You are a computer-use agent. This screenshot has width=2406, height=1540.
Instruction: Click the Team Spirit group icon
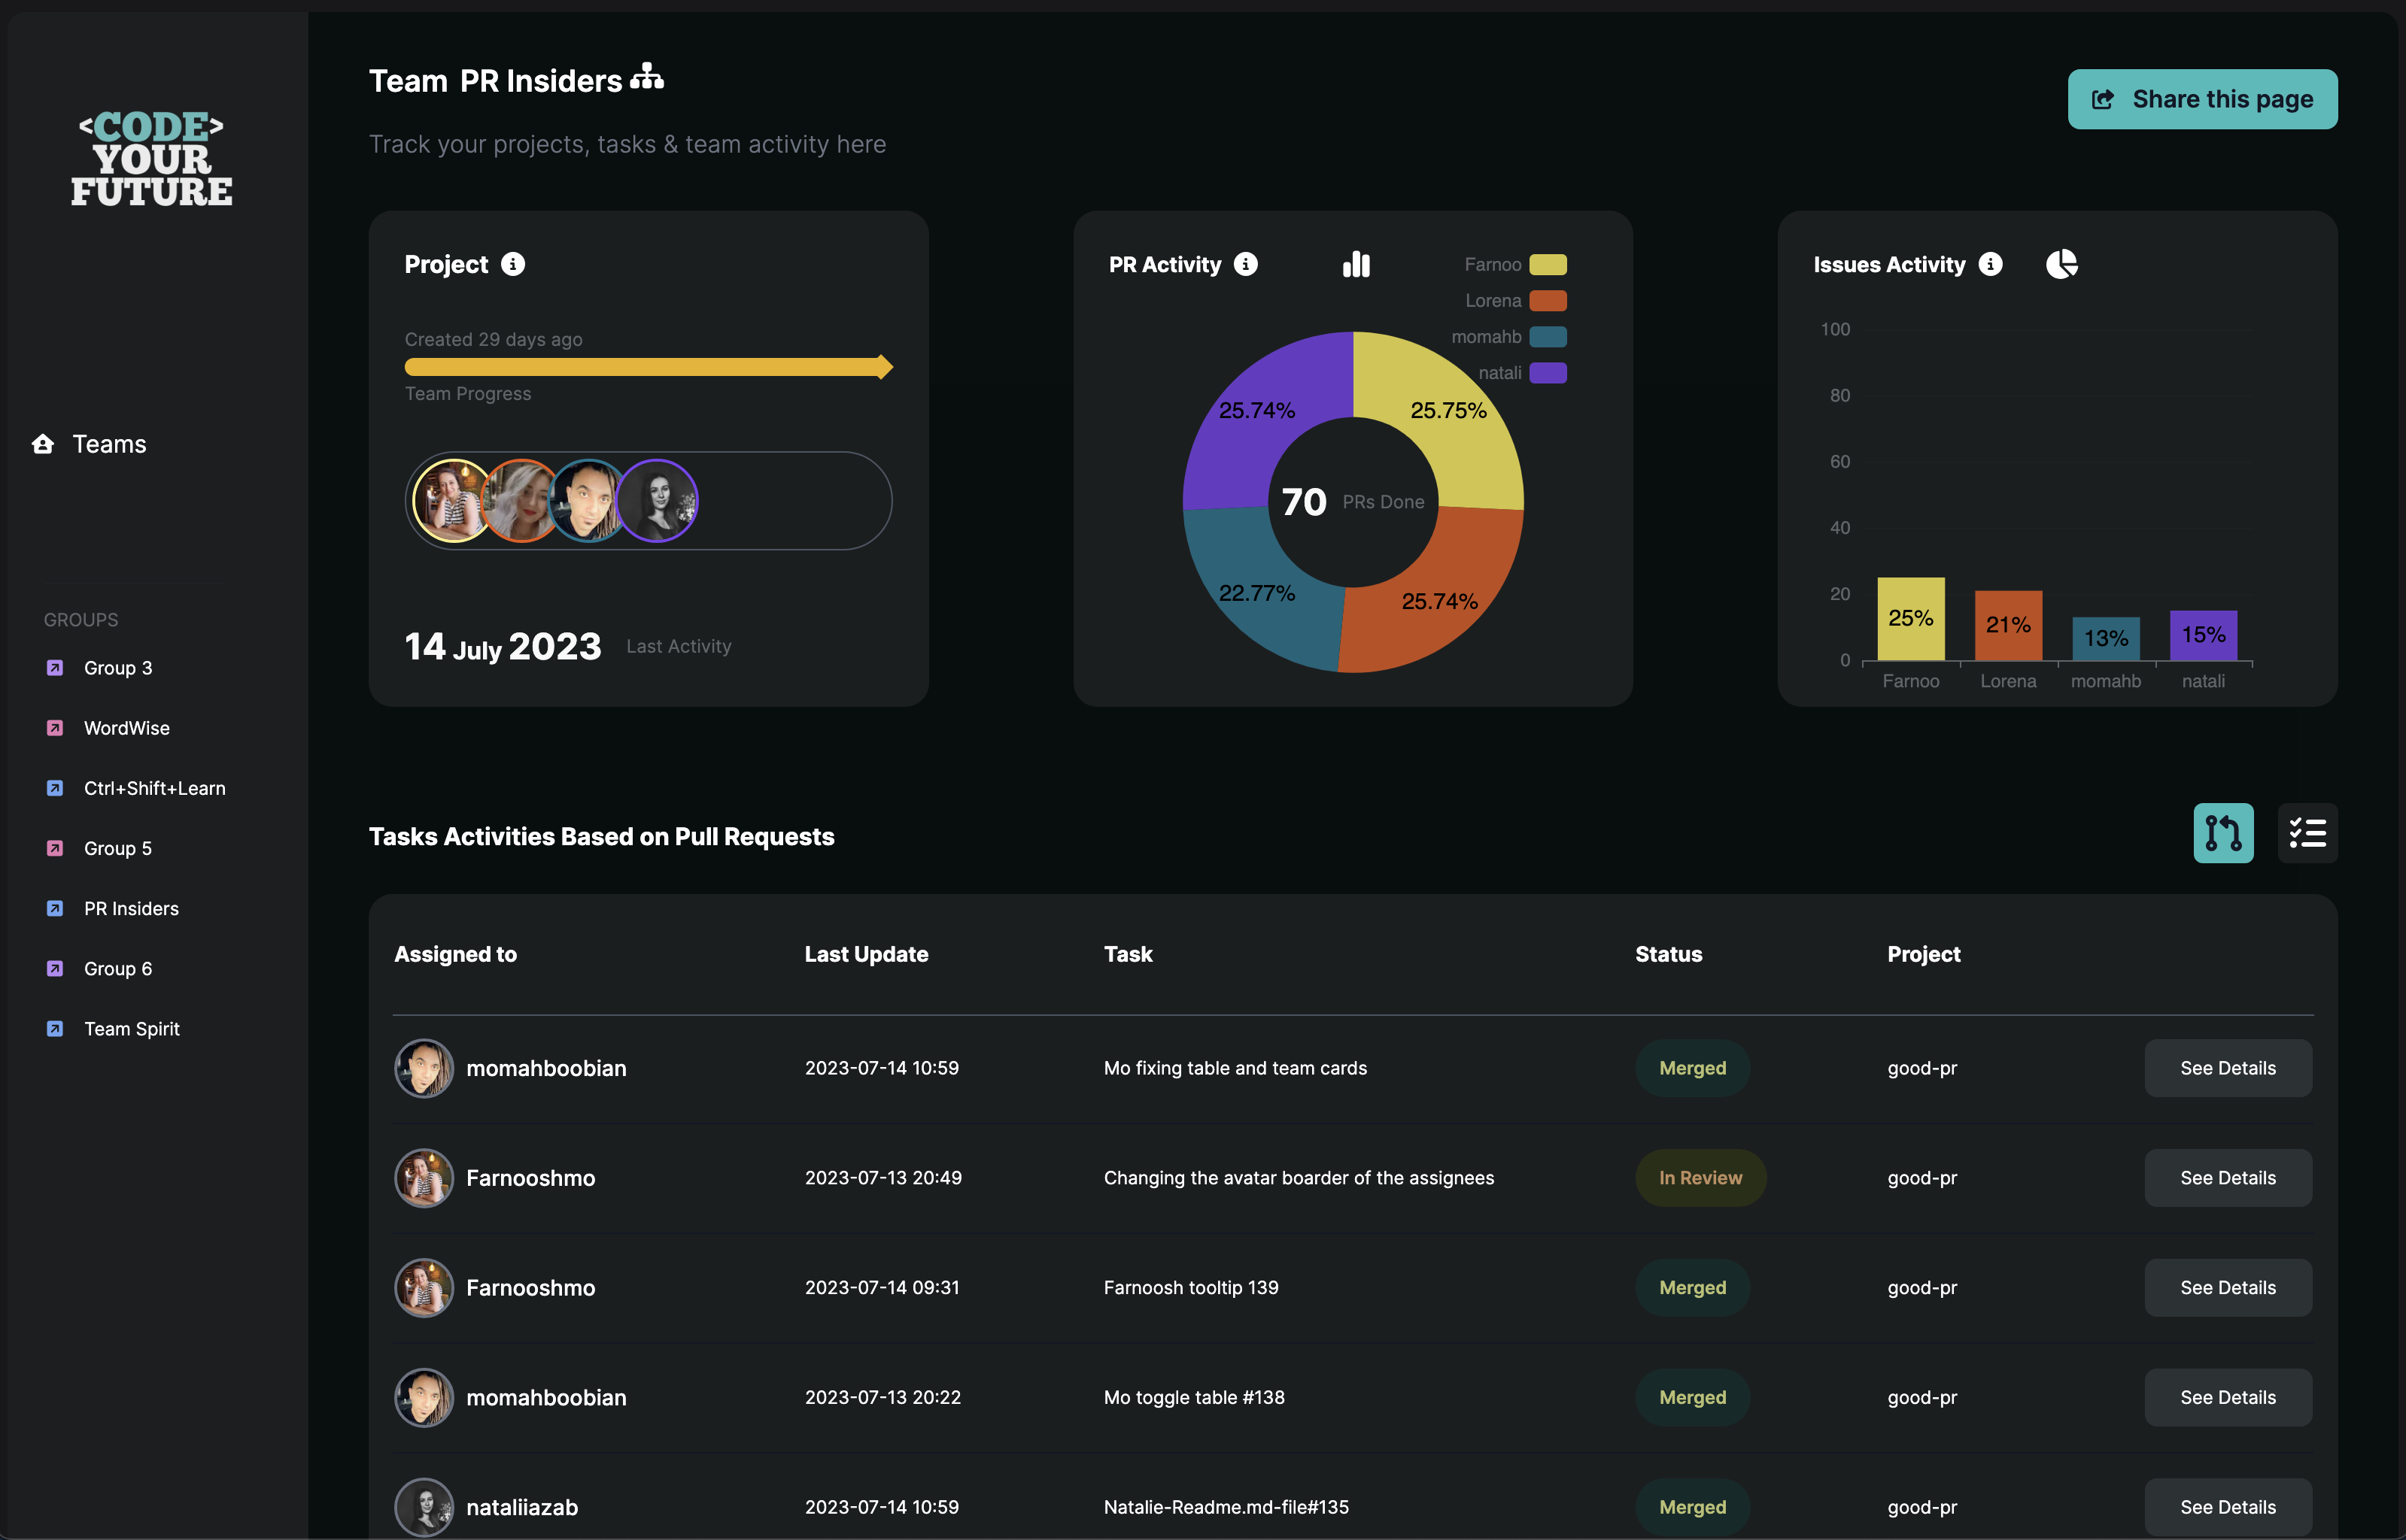pyautogui.click(x=55, y=1028)
